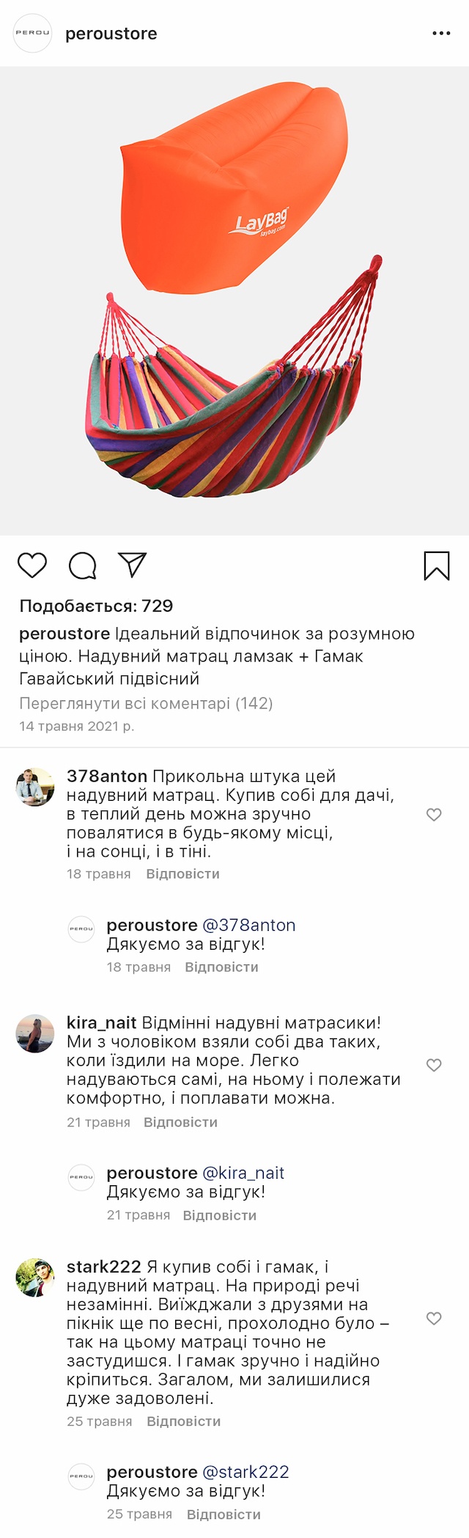
Task: Reply to kira_nait's comment
Action: [180, 1122]
